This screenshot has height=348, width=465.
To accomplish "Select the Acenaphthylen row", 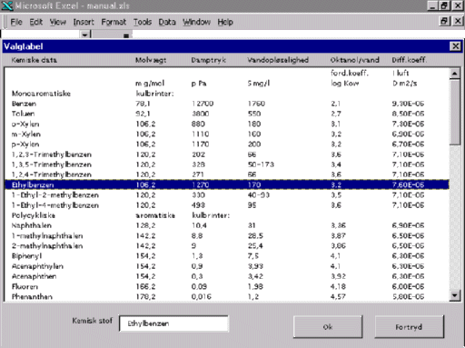I will click(x=227, y=266).
